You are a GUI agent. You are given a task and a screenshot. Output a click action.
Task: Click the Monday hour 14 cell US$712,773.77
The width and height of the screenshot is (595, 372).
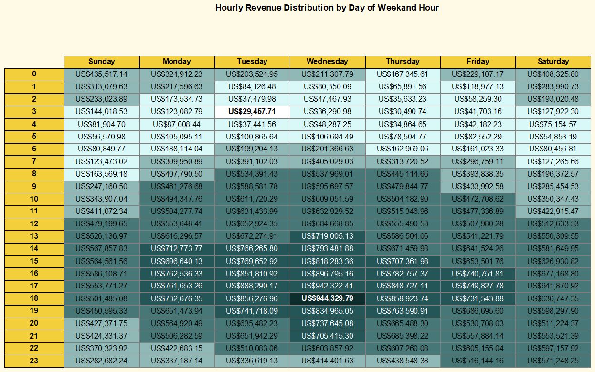click(x=177, y=248)
